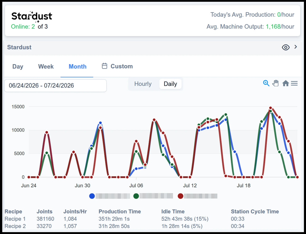306x234 pixels.
Task: Click the Recipe 1 row label
Action: coord(15,219)
